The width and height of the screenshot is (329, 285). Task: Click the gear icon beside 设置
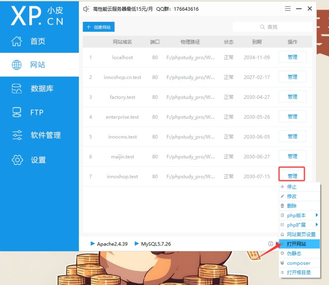[x=17, y=160]
